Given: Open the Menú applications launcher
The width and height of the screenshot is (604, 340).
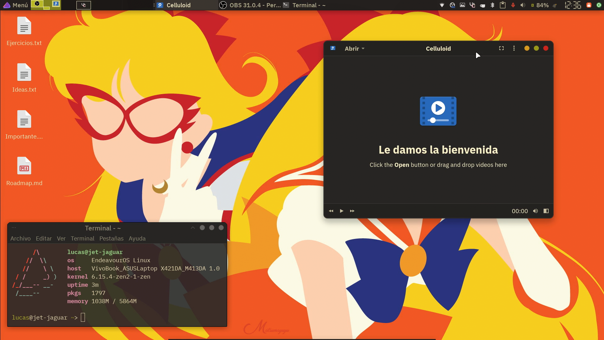Looking at the screenshot, I should coord(15,5).
